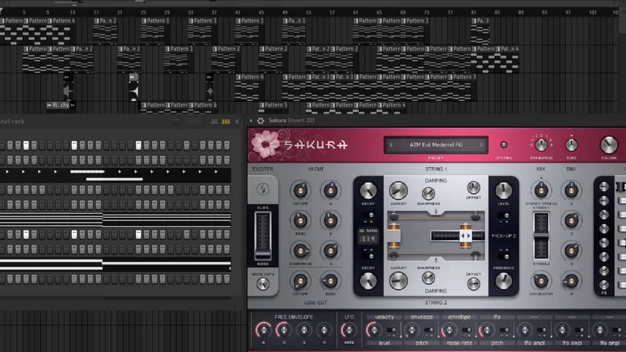Switch channel rack to step view icon
This screenshot has height=352, width=626.
pos(226,121)
